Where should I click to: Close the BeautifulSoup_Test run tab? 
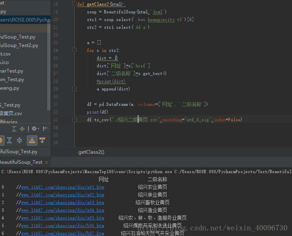pos(47,162)
